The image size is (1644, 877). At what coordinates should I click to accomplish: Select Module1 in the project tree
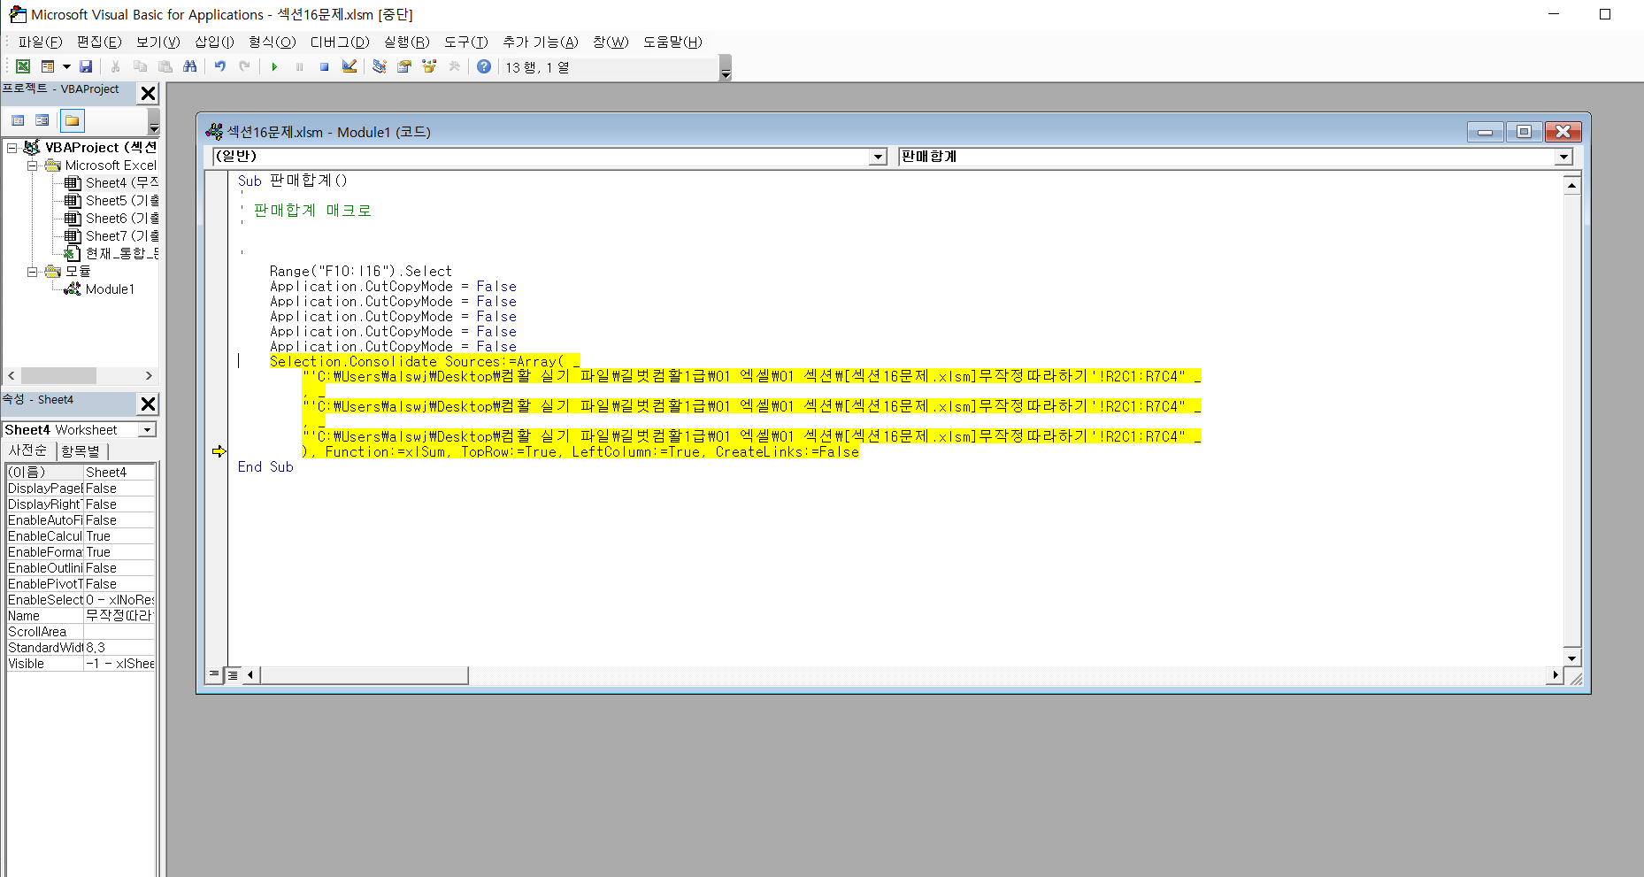coord(110,289)
